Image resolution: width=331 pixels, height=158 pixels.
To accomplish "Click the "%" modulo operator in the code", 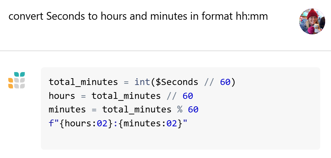I will (x=180, y=110).
